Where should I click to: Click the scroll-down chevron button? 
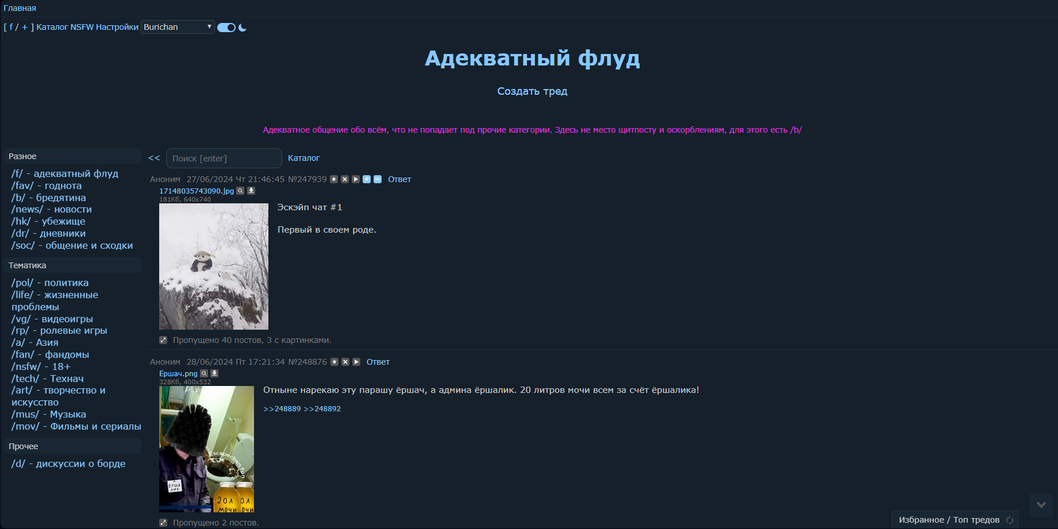tap(1041, 505)
